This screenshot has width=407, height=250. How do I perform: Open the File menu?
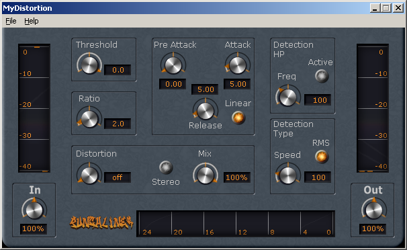click(11, 21)
